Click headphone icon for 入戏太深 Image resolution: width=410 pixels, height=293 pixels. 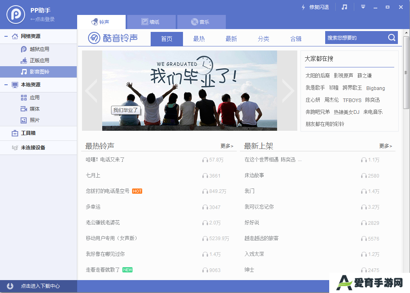tap(364, 254)
